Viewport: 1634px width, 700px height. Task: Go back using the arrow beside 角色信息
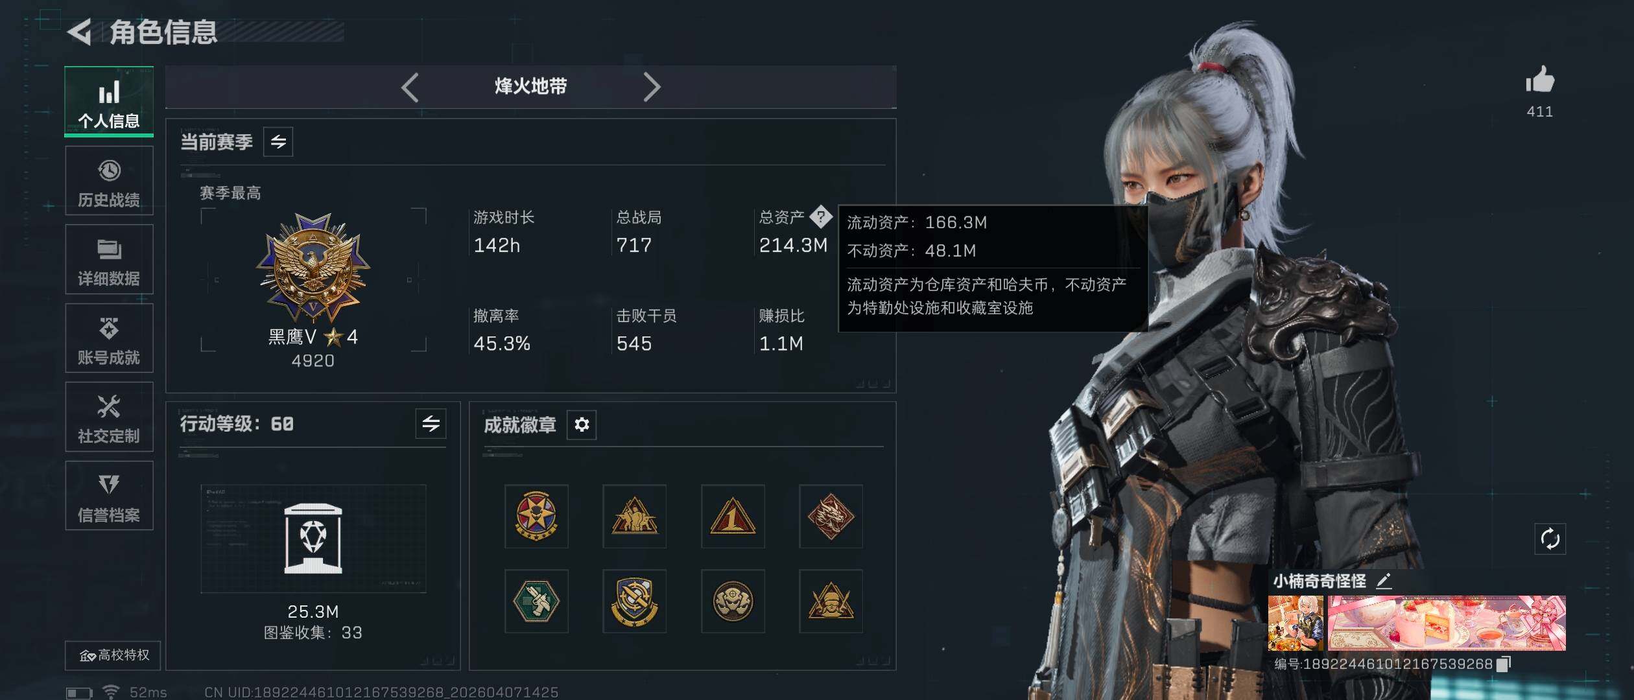80,32
